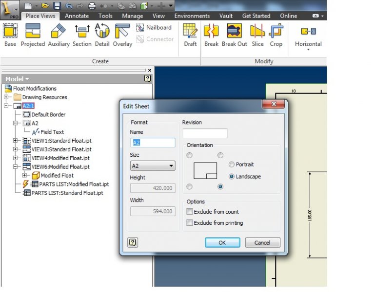Open the Horizontal alignment dropdown arrow
Viewport: 375px width, 292px height.
click(308, 50)
